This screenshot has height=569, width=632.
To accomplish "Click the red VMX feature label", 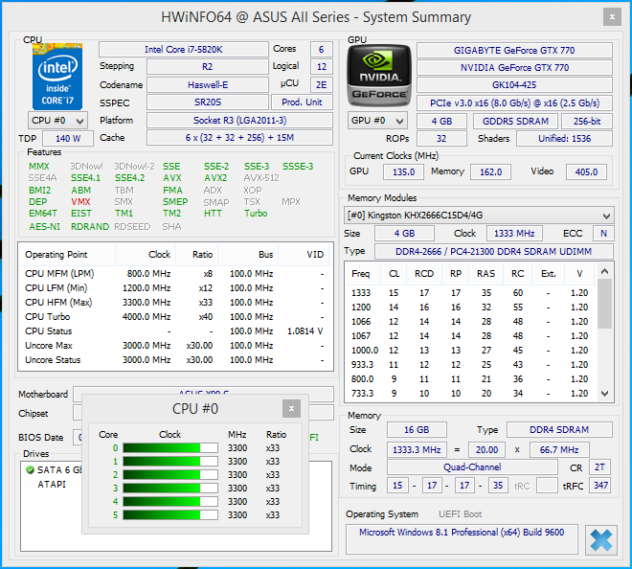I will point(80,201).
